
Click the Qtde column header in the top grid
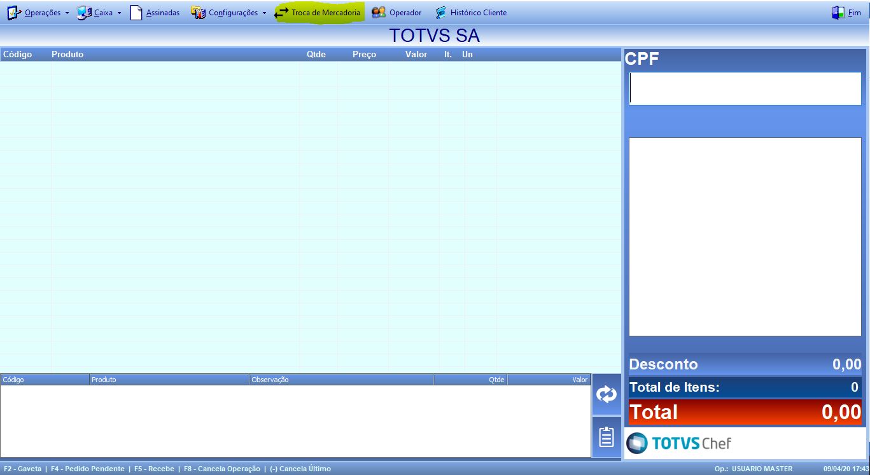(x=316, y=54)
